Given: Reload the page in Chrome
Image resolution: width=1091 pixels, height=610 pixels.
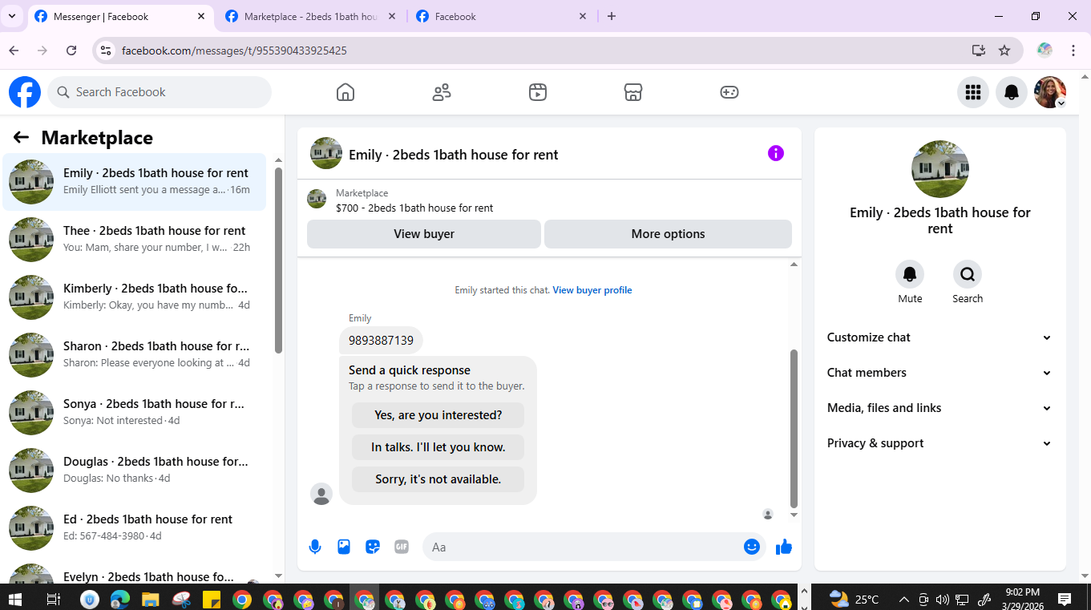Looking at the screenshot, I should click(x=71, y=50).
